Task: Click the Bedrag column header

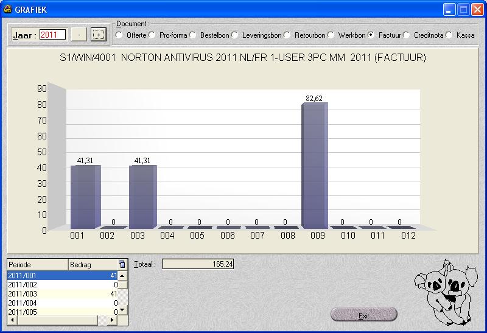Action: (x=93, y=265)
